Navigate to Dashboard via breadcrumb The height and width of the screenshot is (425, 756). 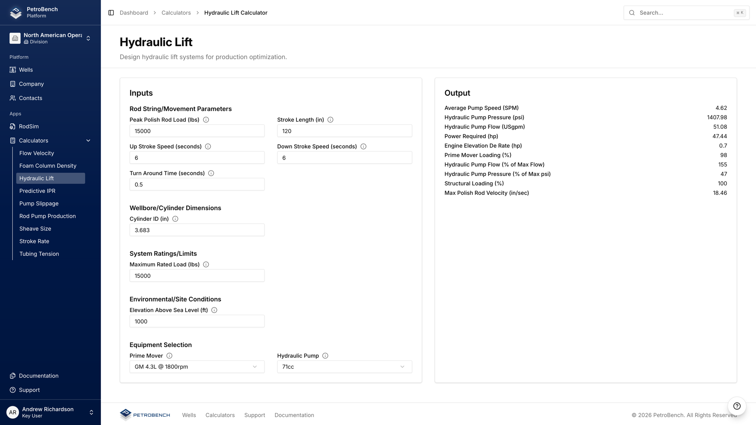pos(134,13)
